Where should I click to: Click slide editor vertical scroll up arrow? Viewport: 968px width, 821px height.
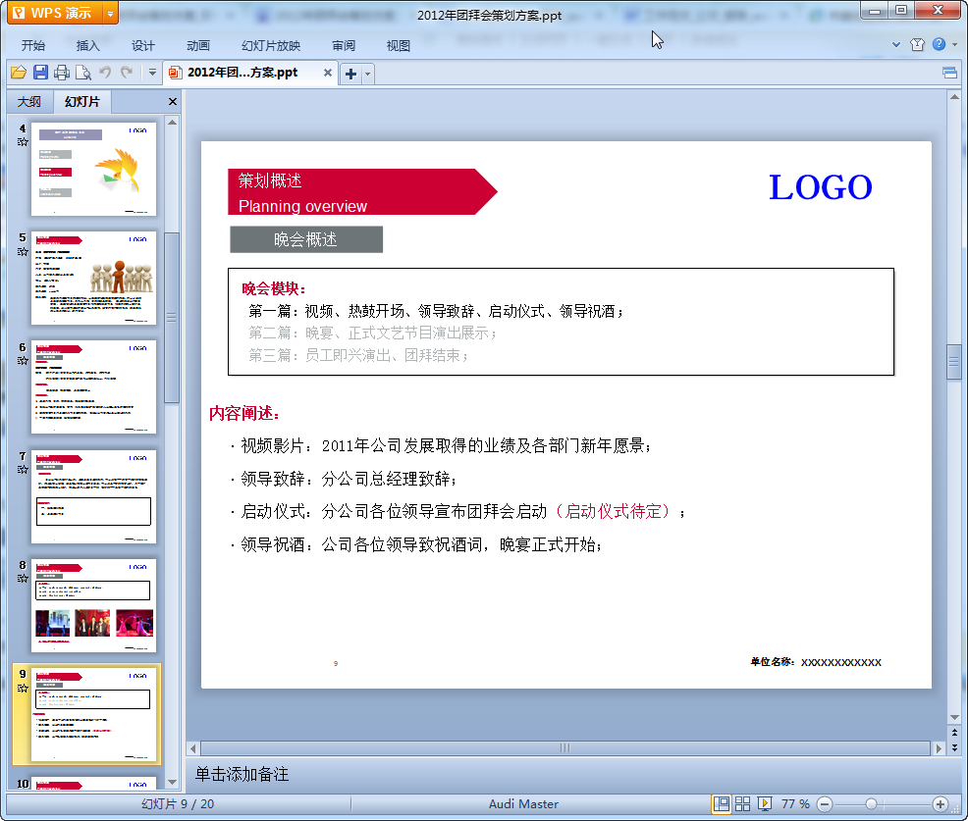[x=954, y=97]
